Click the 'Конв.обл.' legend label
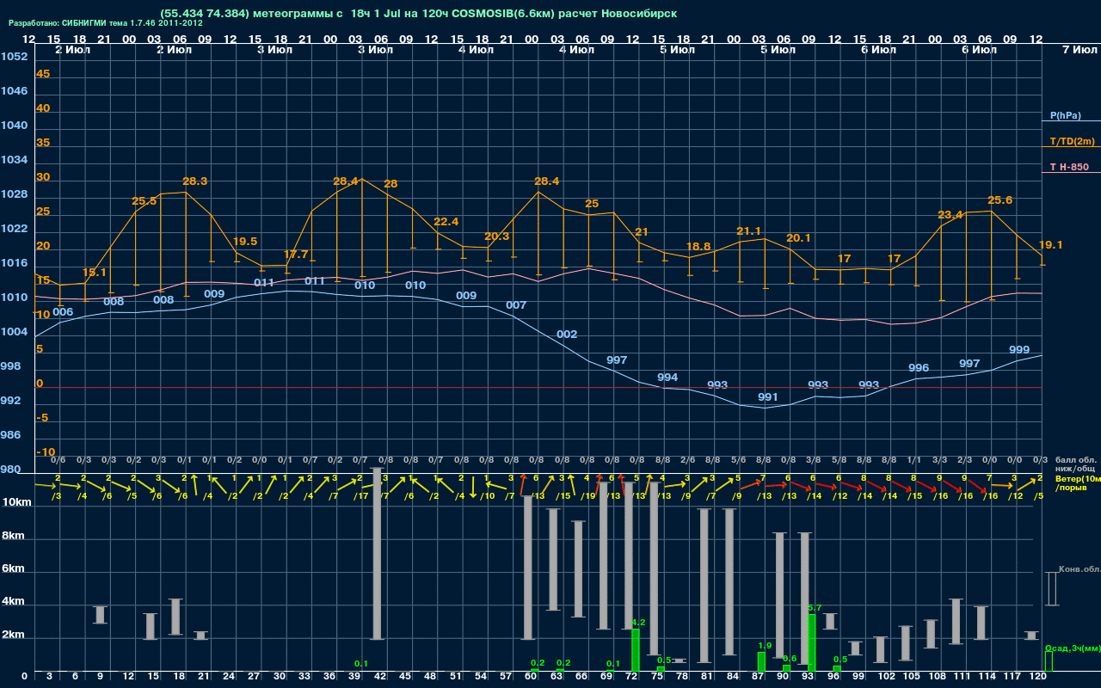This screenshot has width=1101, height=688. (x=1079, y=569)
